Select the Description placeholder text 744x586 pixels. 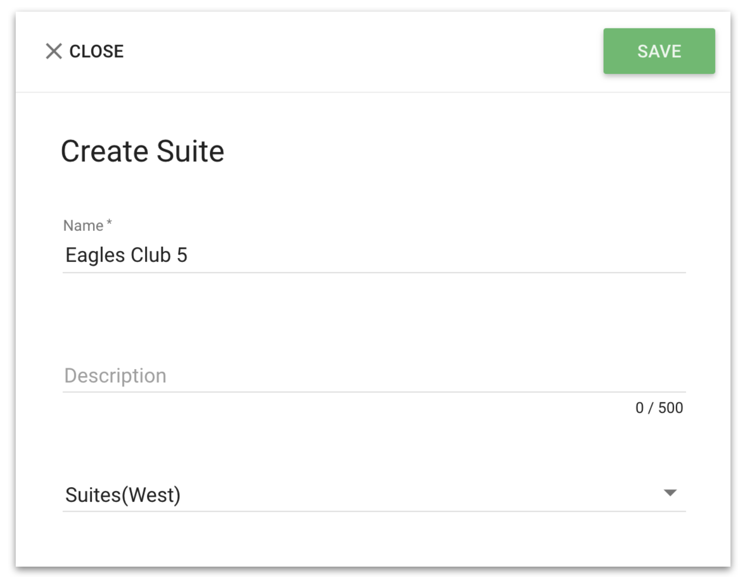tap(115, 376)
